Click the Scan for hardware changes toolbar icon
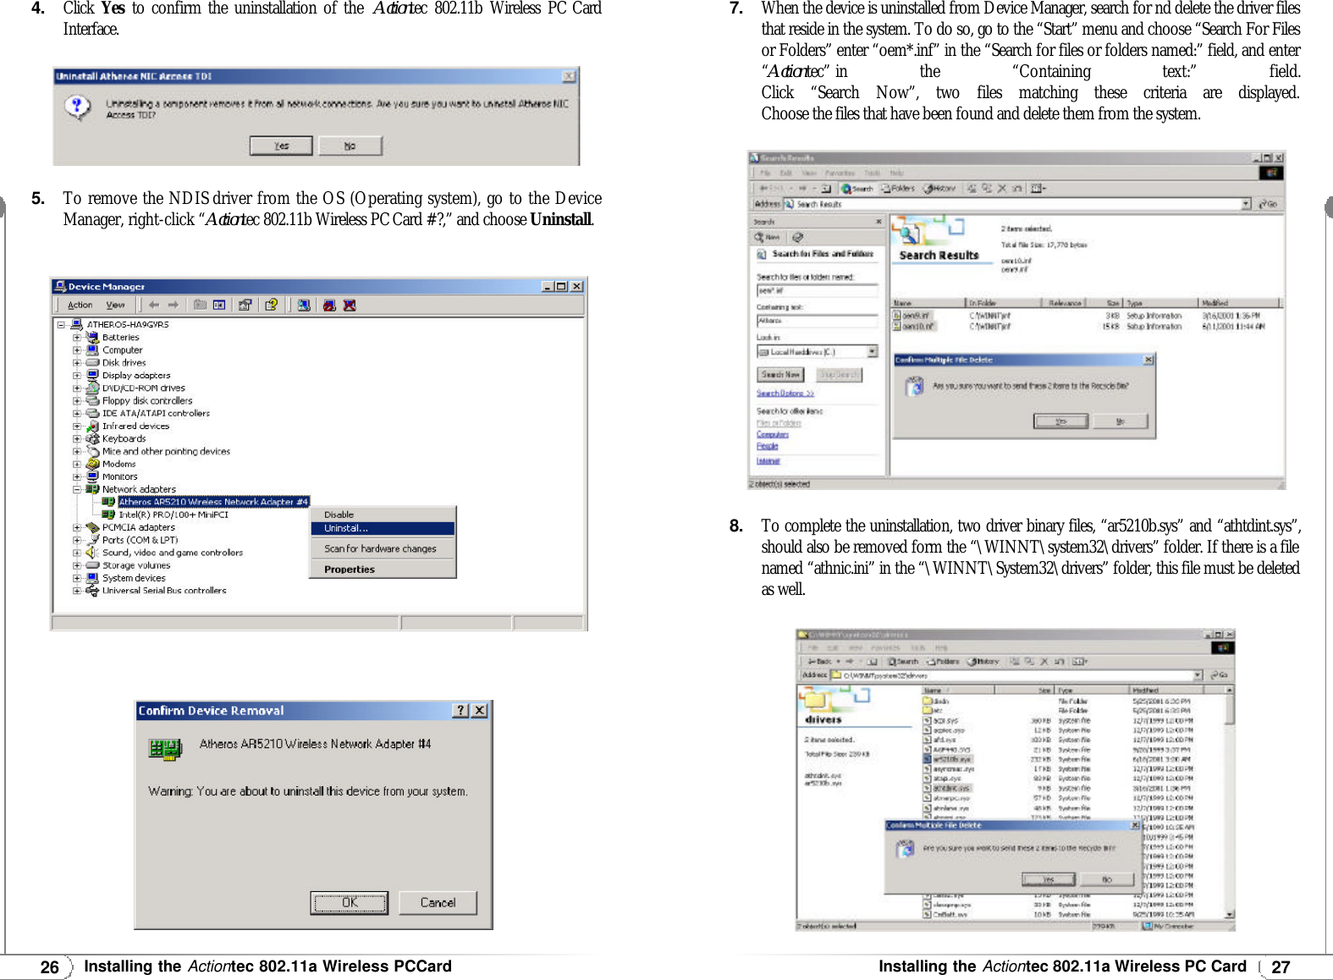The image size is (1333, 980). (x=304, y=305)
